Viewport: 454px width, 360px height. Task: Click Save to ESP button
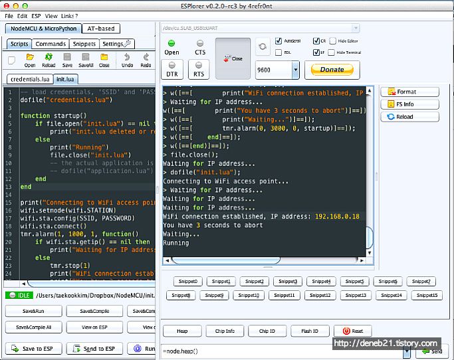click(34, 349)
